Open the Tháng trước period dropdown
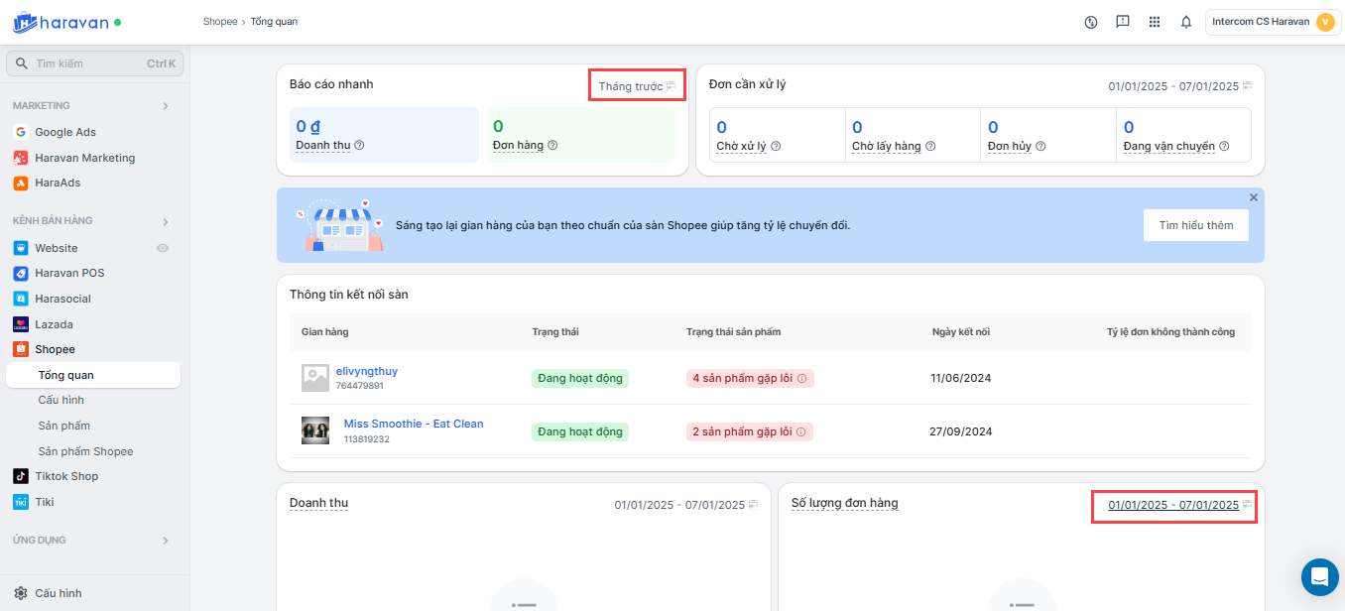This screenshot has height=611, width=1345. pyautogui.click(x=637, y=86)
